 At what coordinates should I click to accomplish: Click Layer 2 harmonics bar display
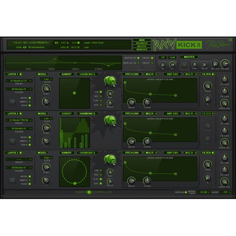[x=75, y=133]
